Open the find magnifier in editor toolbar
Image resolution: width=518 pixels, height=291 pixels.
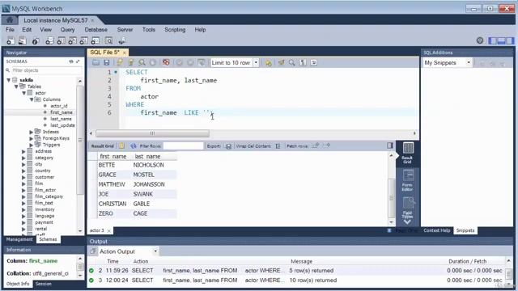[292, 63]
